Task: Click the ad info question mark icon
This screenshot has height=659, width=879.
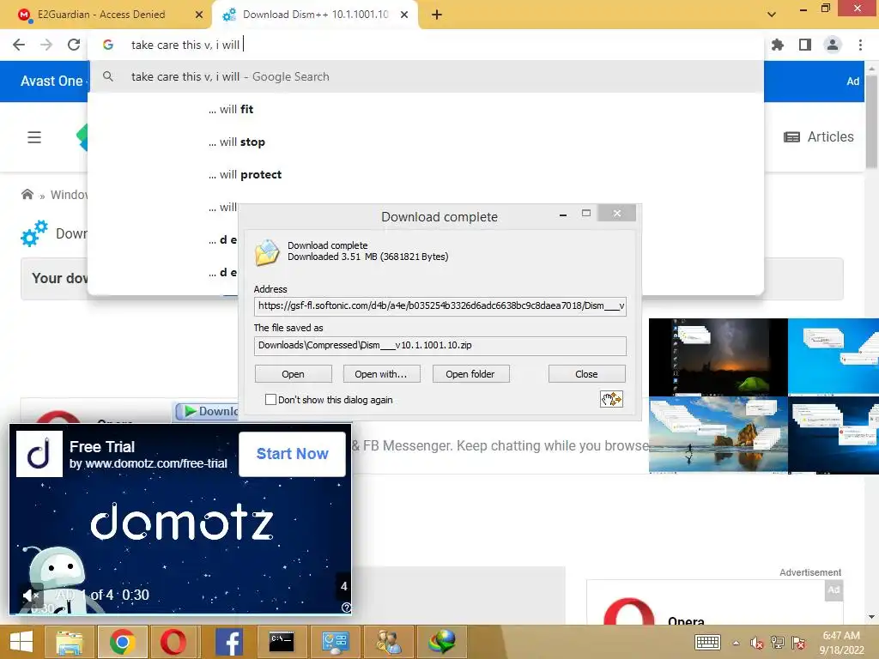Action: (346, 608)
